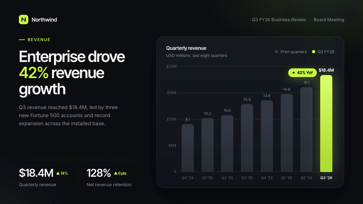The image size is (363, 204).
Task: Click the gray Prior quarters legend swatch
Action: (276, 52)
